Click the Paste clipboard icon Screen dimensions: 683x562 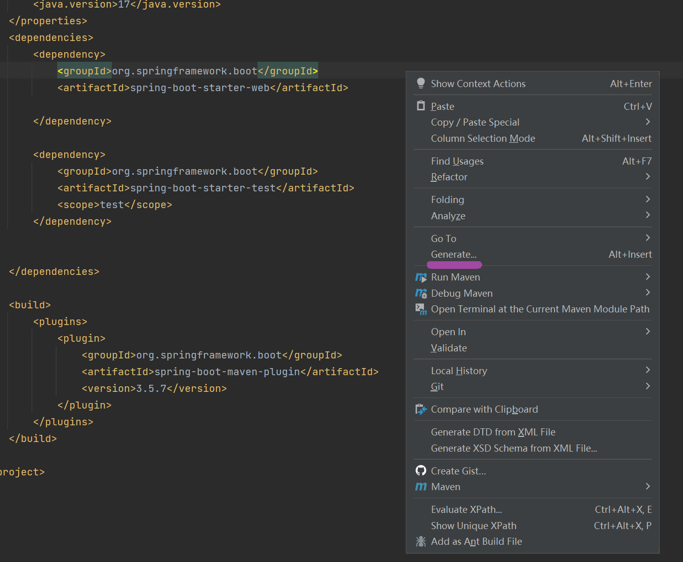[x=420, y=106]
